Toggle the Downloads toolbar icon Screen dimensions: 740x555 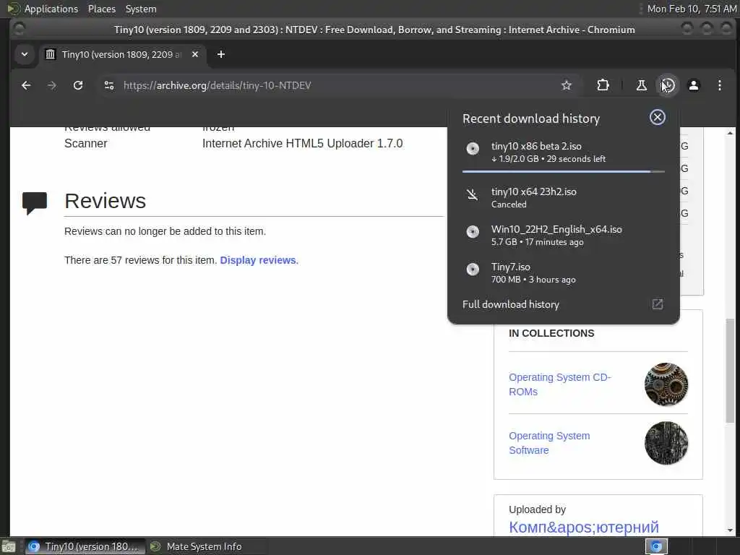click(668, 85)
